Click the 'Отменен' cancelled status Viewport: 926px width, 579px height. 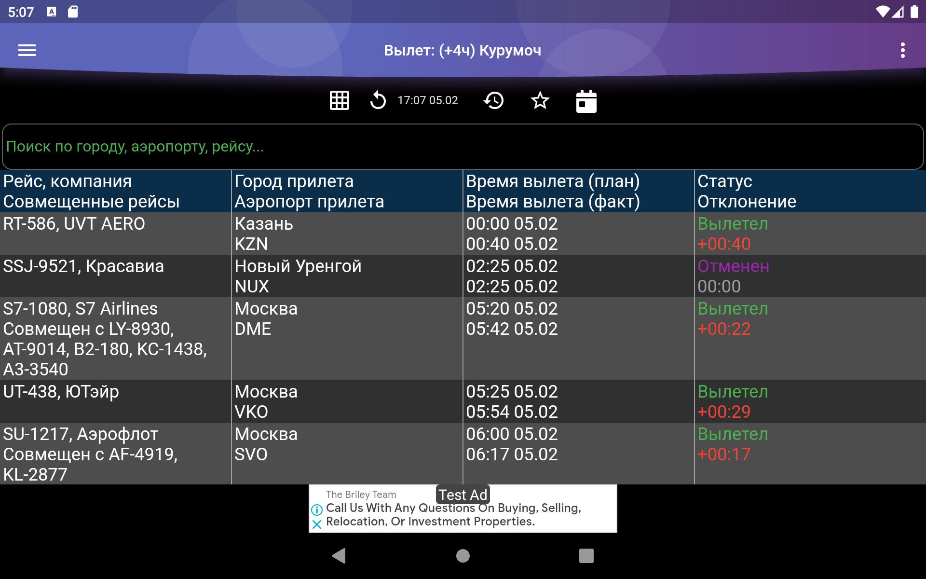coord(733,266)
